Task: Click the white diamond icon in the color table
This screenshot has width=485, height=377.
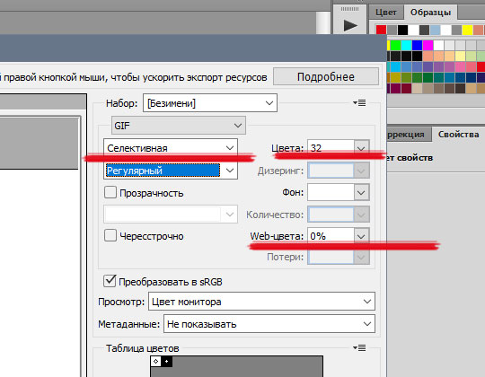Action: [155, 361]
